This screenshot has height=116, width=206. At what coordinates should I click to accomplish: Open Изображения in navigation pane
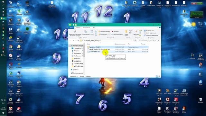(77, 56)
